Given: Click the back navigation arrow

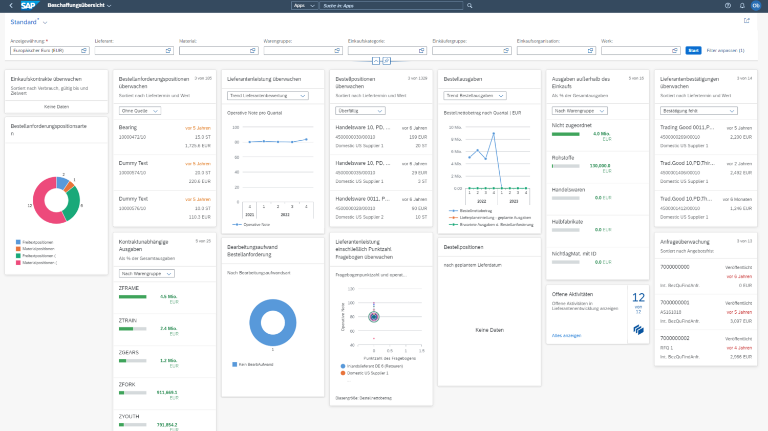Looking at the screenshot, I should click(x=11, y=6).
